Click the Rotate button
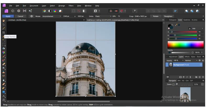Viewport: 207px width, 107px height. (156, 16)
